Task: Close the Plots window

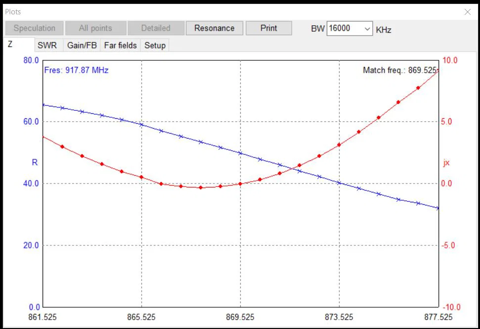Action: 468,12
